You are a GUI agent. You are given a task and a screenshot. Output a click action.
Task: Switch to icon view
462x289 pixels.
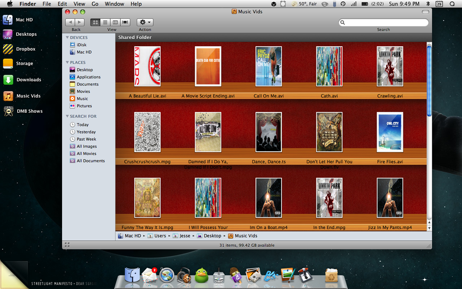point(95,22)
